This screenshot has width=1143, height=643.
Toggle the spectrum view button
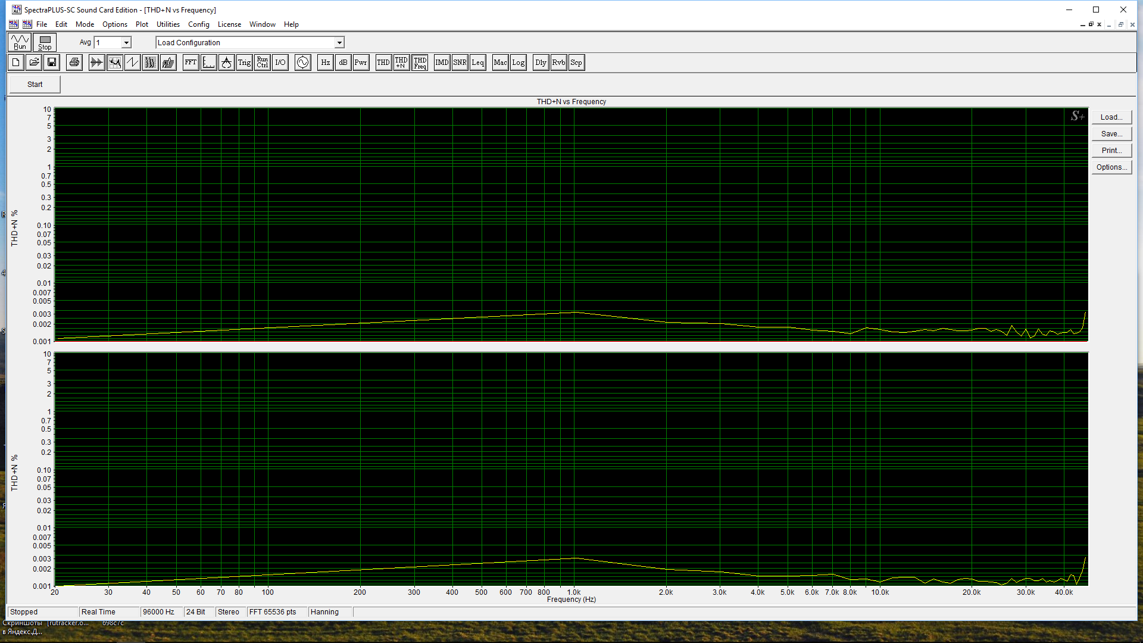coord(114,63)
